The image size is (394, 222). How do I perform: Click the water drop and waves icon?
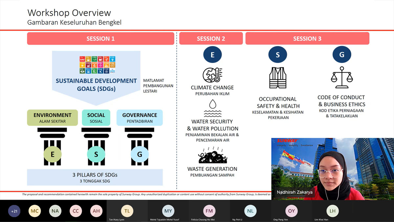click(212, 108)
